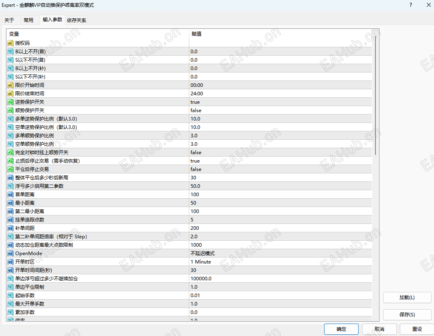Viewport: 434px width, 336px height.
Task: Click the integer icon beside 首单距离
Action: pyautogui.click(x=10, y=195)
